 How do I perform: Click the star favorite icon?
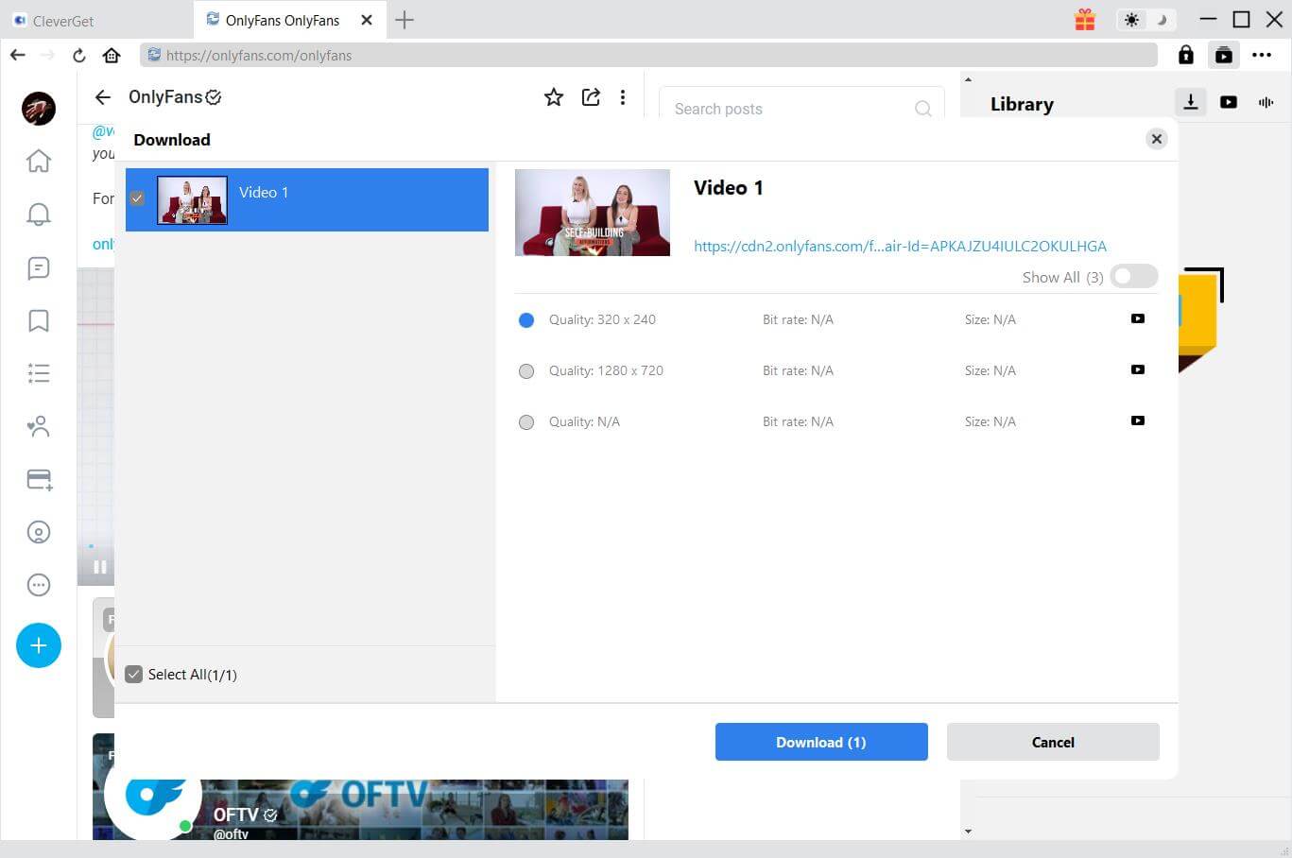coord(554,97)
